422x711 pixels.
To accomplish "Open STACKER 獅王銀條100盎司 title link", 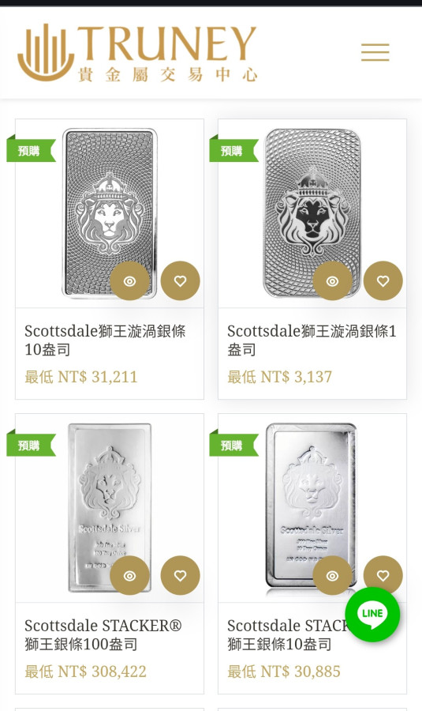I will tap(103, 635).
